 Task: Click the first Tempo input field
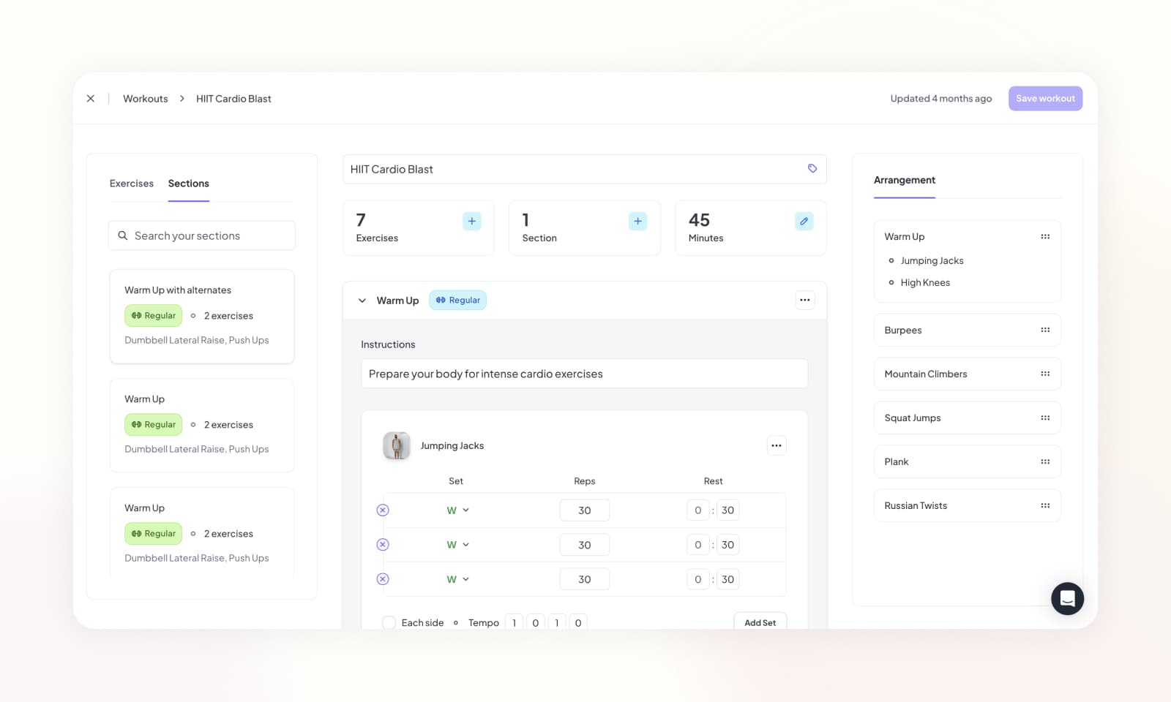515,622
